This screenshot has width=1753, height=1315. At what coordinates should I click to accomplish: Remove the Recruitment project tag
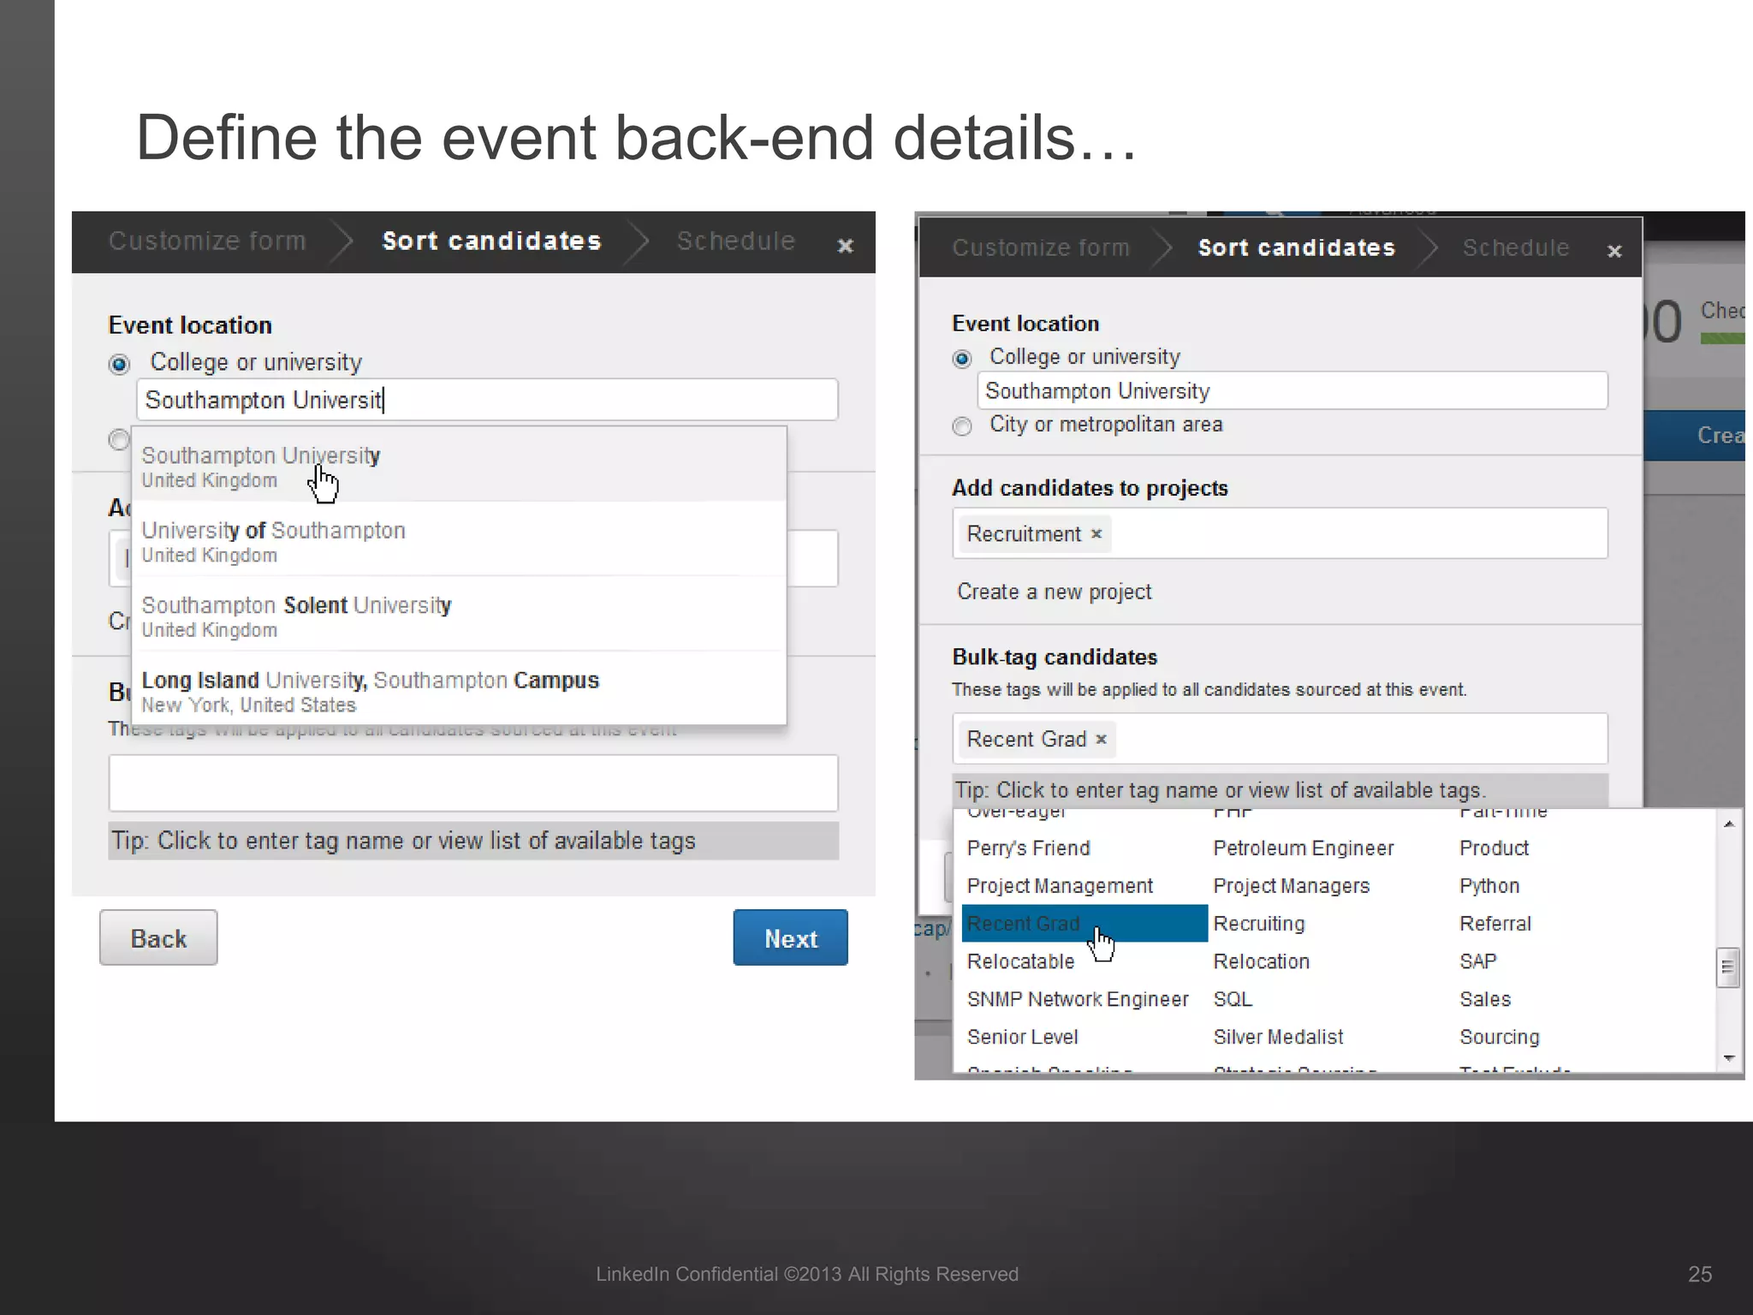coord(1096,533)
